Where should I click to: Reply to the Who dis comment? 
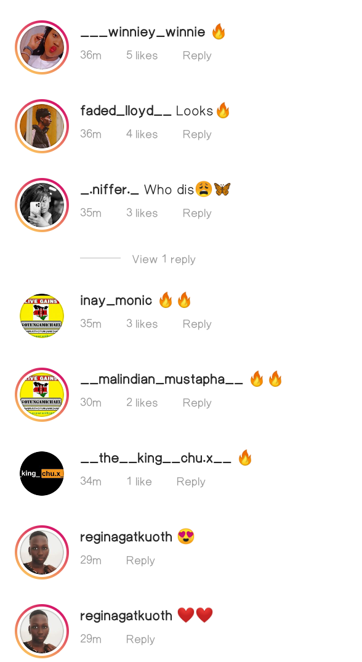click(x=197, y=213)
